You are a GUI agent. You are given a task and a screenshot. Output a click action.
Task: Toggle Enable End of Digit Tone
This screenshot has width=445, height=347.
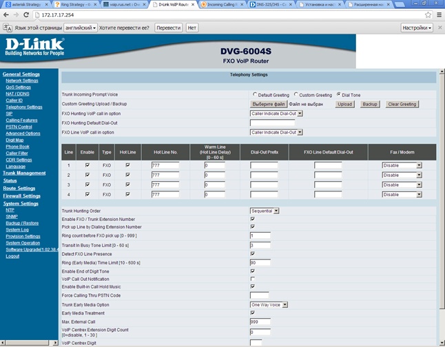253,271
